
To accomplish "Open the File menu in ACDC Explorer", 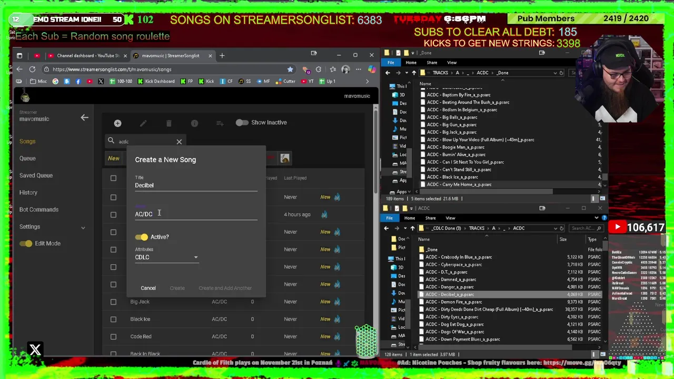I will point(389,218).
